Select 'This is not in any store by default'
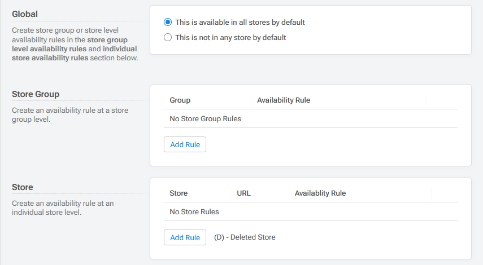Viewport: 483px width, 265px height. click(168, 38)
